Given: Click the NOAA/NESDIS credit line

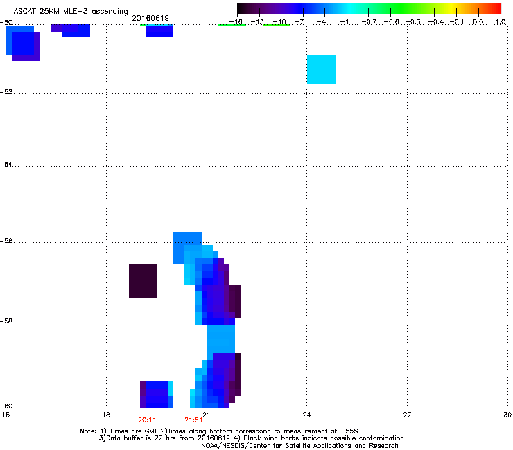Looking at the screenshot, I should point(299,446).
